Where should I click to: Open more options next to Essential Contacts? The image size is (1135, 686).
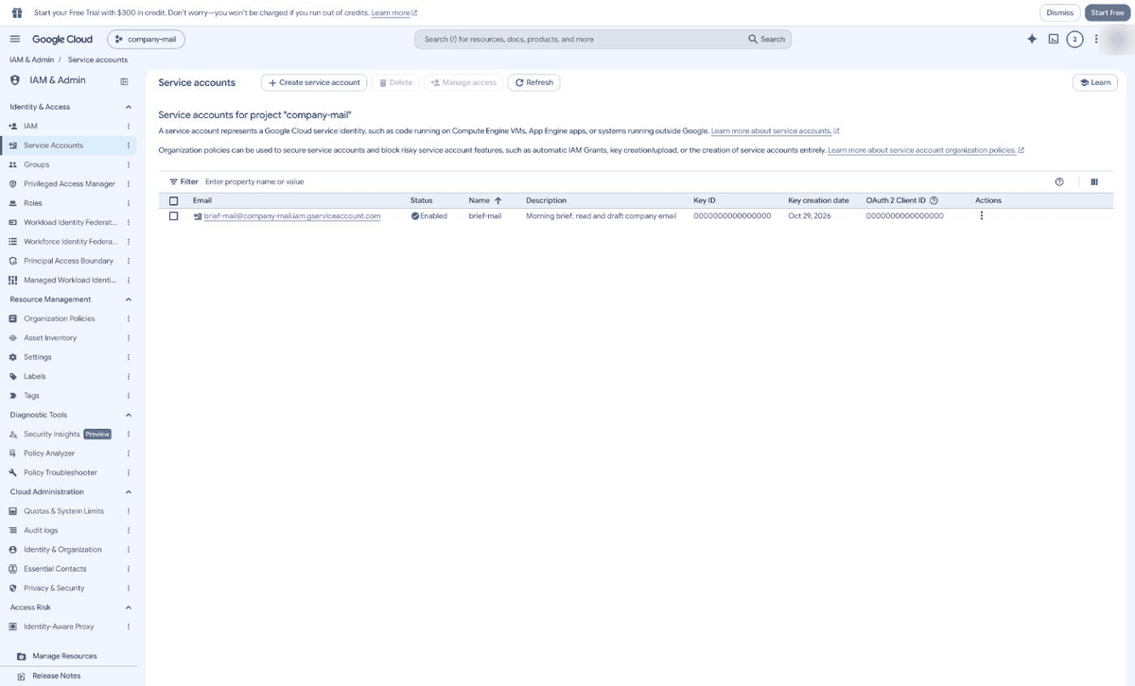(129, 569)
